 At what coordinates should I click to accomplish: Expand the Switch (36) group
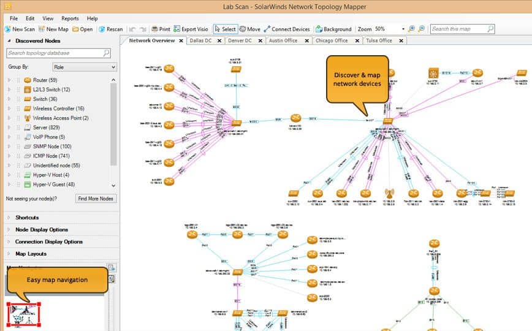pyautogui.click(x=9, y=99)
